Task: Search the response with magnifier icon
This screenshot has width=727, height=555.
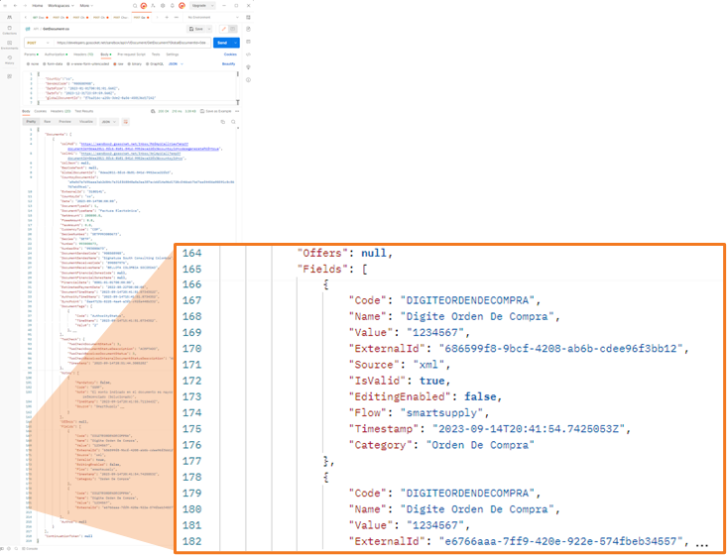Action: coord(233,121)
